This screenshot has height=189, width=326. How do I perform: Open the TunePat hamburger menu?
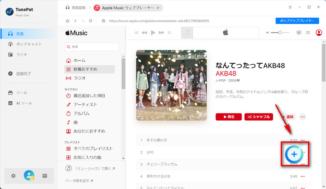(290, 7)
